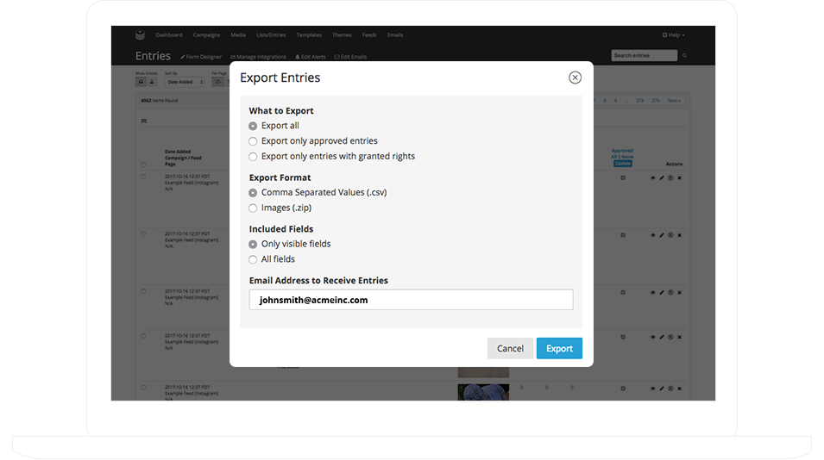Click the email address input field
This screenshot has width=824, height=460.
click(411, 300)
